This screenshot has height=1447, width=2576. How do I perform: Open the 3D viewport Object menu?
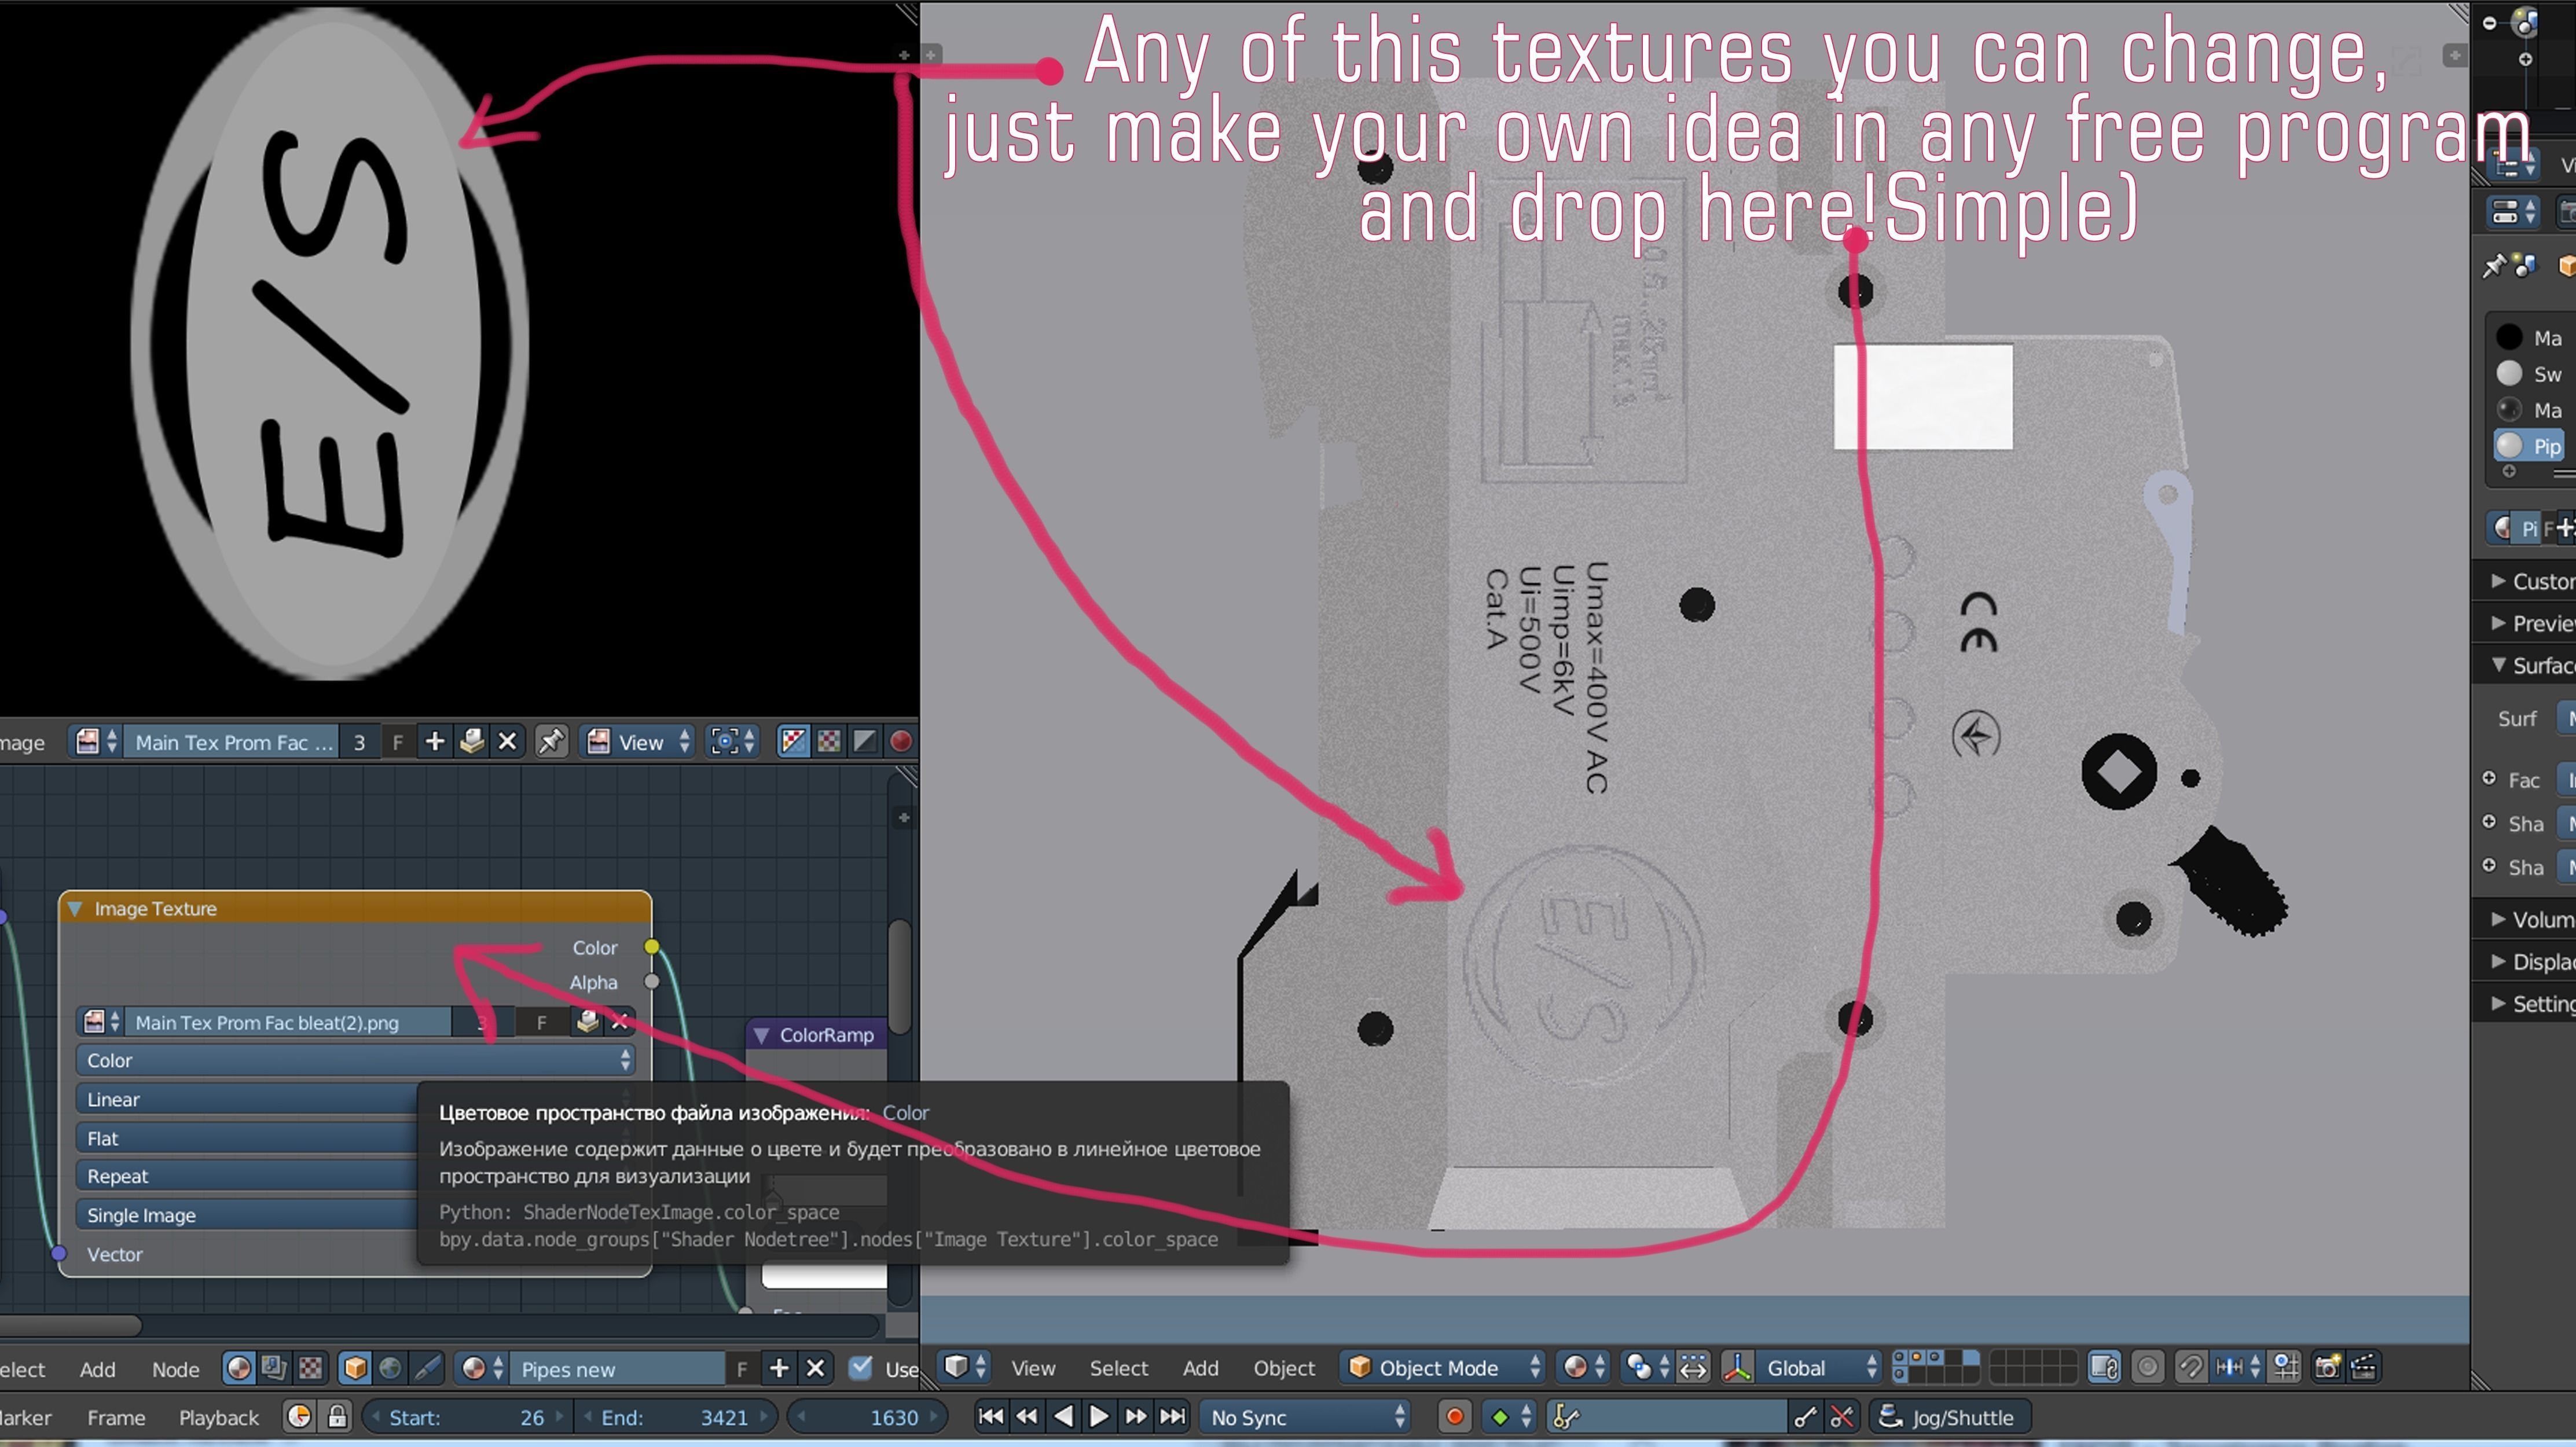[x=1283, y=1367]
